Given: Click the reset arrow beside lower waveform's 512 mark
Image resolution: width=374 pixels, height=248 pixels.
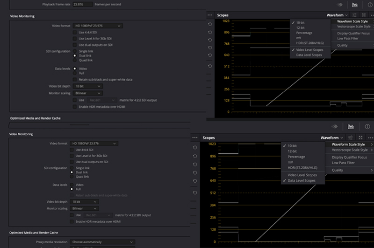Looking at the screenshot, I should [195, 193].
